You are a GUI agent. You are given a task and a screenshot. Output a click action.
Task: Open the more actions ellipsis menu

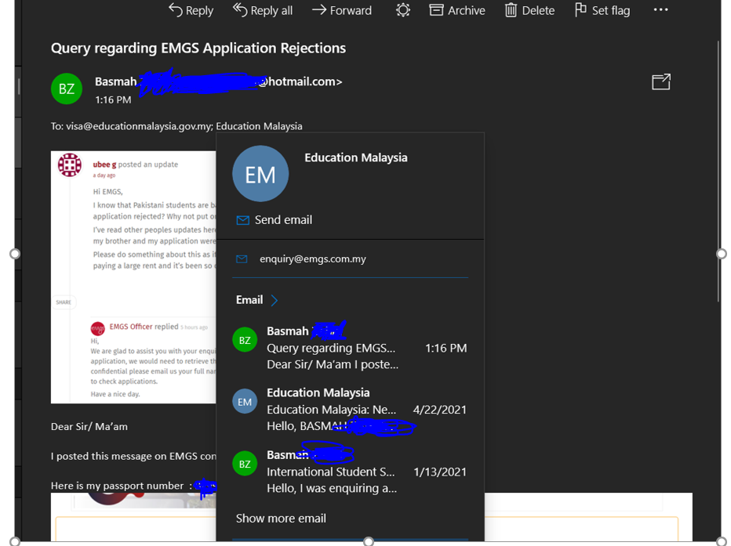660,10
